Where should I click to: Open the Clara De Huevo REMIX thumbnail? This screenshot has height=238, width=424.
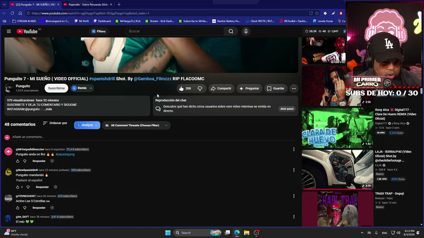[x=337, y=128]
